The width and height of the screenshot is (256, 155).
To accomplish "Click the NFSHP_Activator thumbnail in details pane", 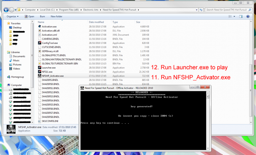I will (x=11, y=129).
